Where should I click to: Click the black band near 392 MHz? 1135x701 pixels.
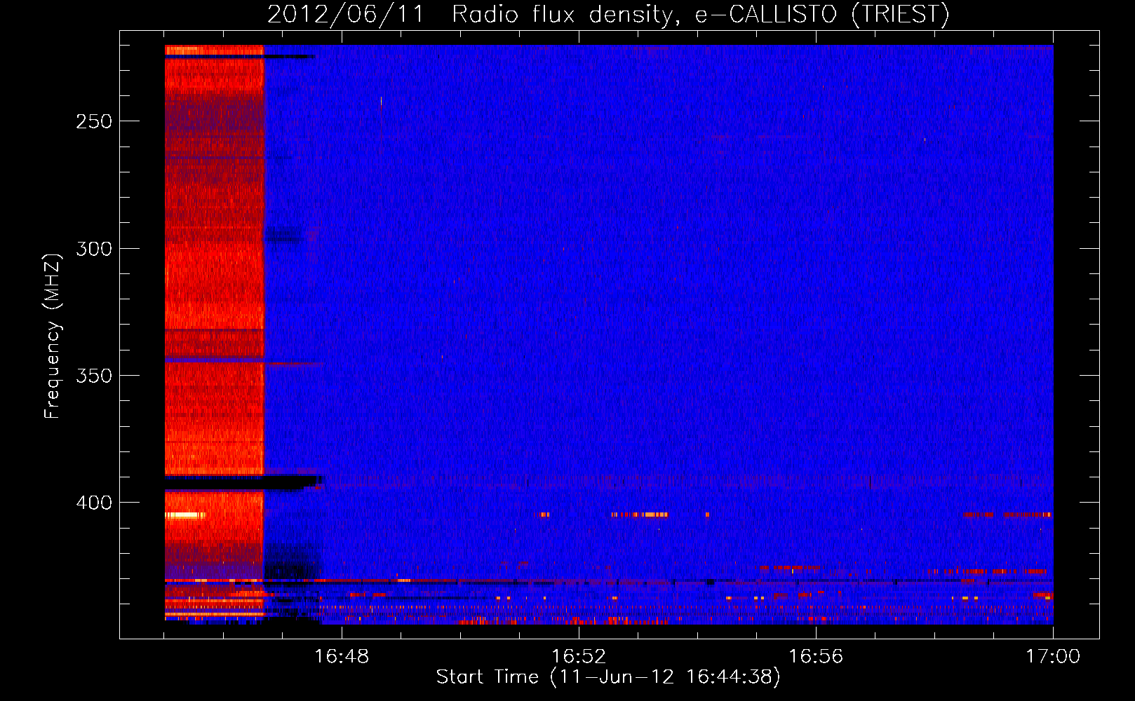click(x=243, y=482)
